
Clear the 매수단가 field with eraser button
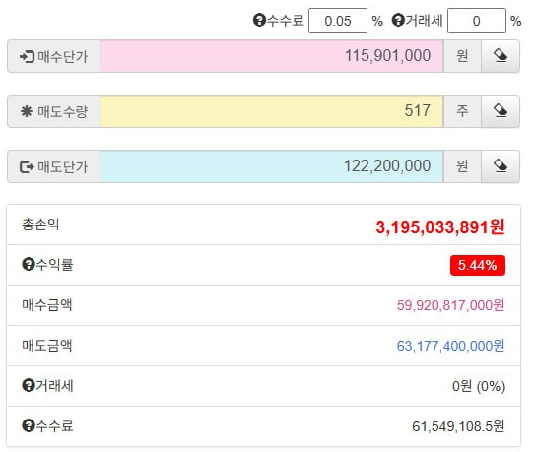click(x=500, y=56)
